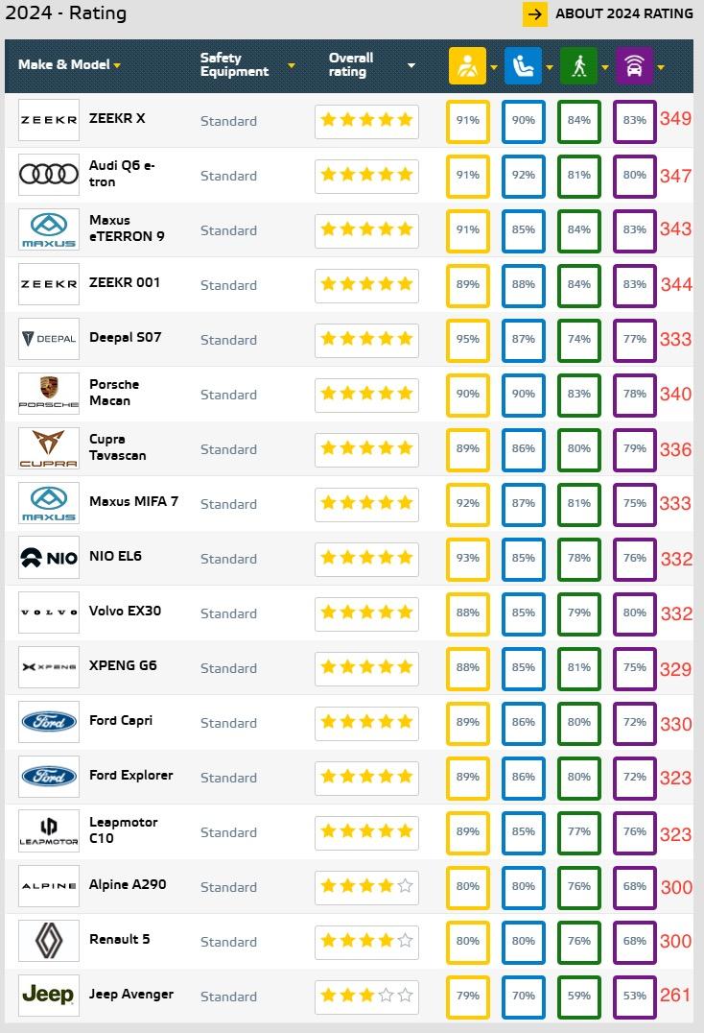
Task: Expand the Overall rating sort arrow
Action: click(411, 65)
